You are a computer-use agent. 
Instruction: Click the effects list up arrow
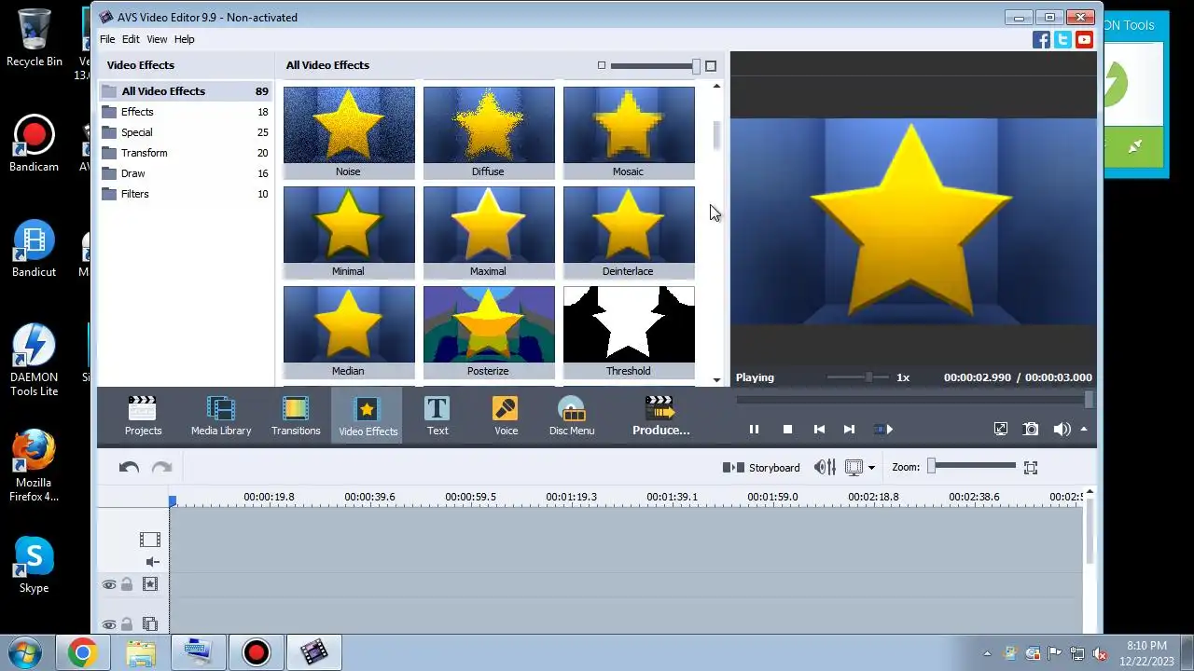(x=716, y=86)
